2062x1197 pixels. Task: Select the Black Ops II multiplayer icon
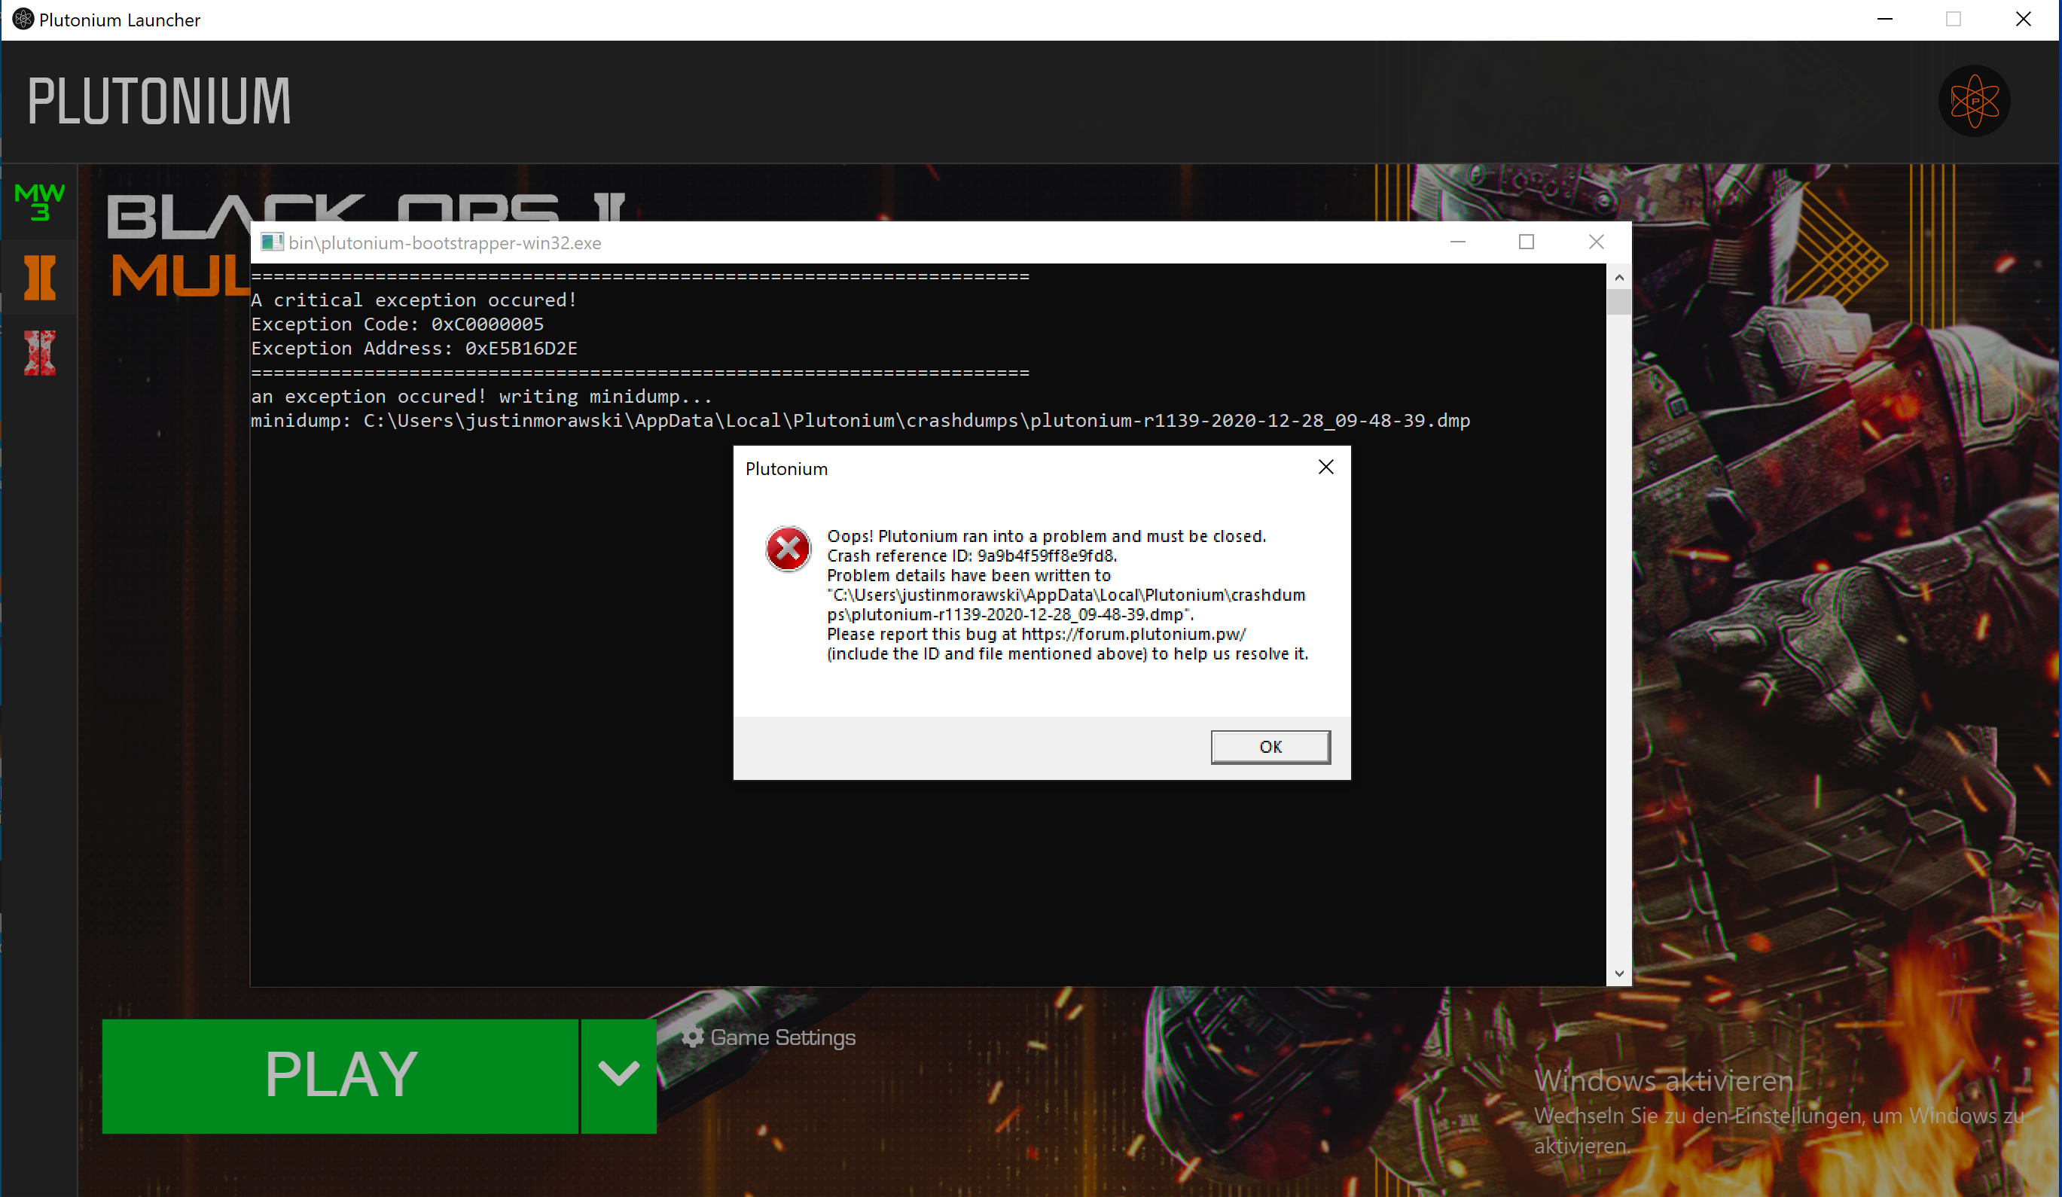pos(39,279)
